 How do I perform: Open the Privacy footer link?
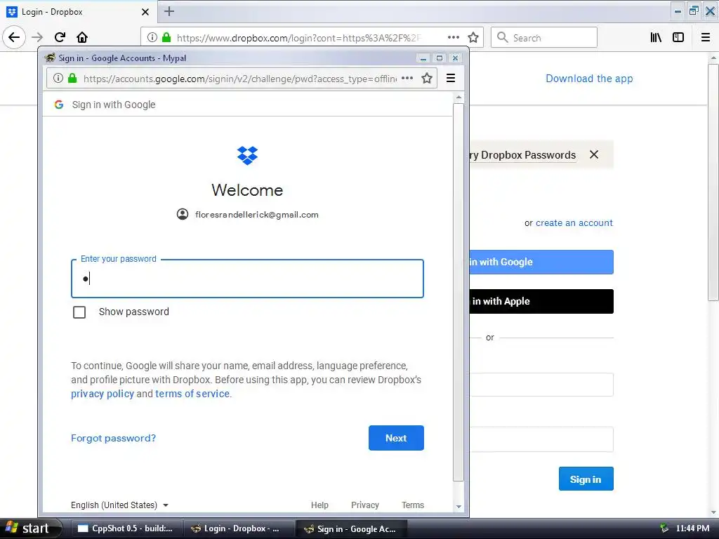[x=365, y=505]
